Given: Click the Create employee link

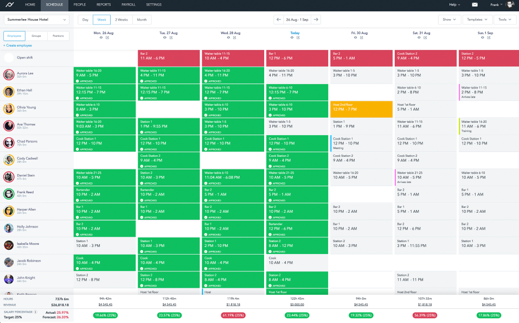Looking at the screenshot, I should (x=17, y=46).
